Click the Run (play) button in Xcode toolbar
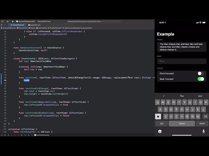 (8, 21)
